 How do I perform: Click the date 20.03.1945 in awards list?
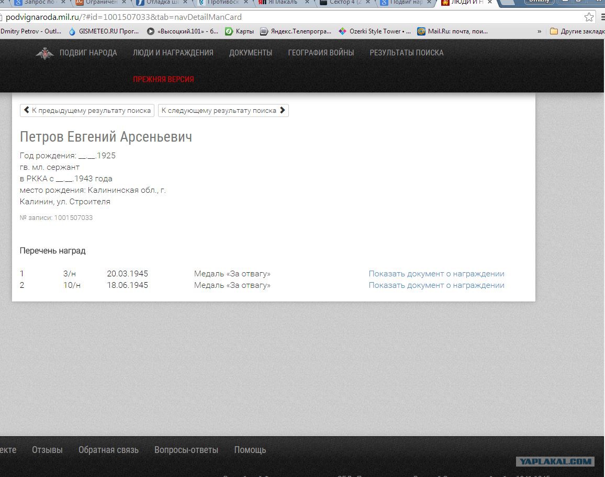(127, 274)
